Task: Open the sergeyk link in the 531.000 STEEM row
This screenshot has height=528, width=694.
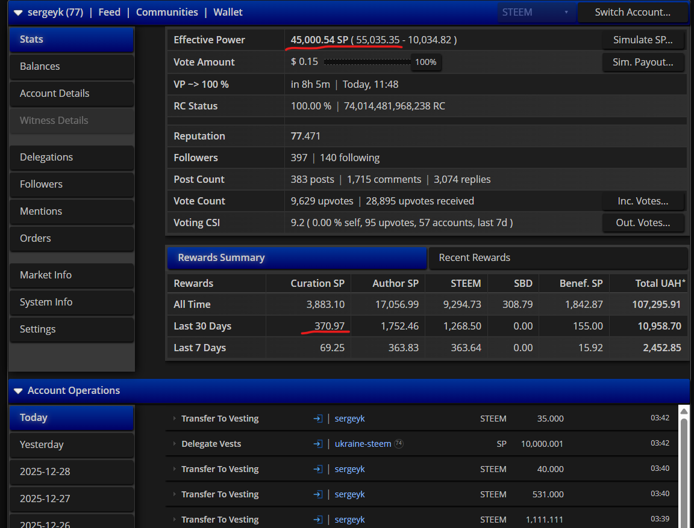Action: click(x=349, y=494)
